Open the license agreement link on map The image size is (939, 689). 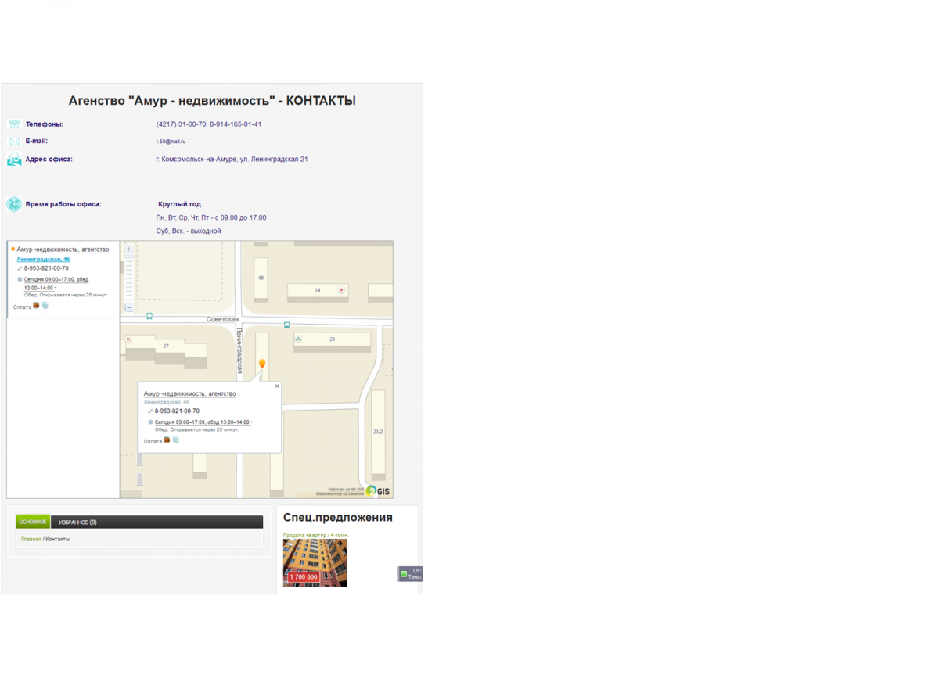click(340, 494)
